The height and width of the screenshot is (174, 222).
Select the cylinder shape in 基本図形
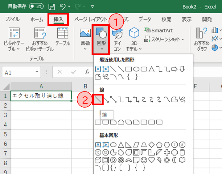pyautogui.click(x=182, y=152)
